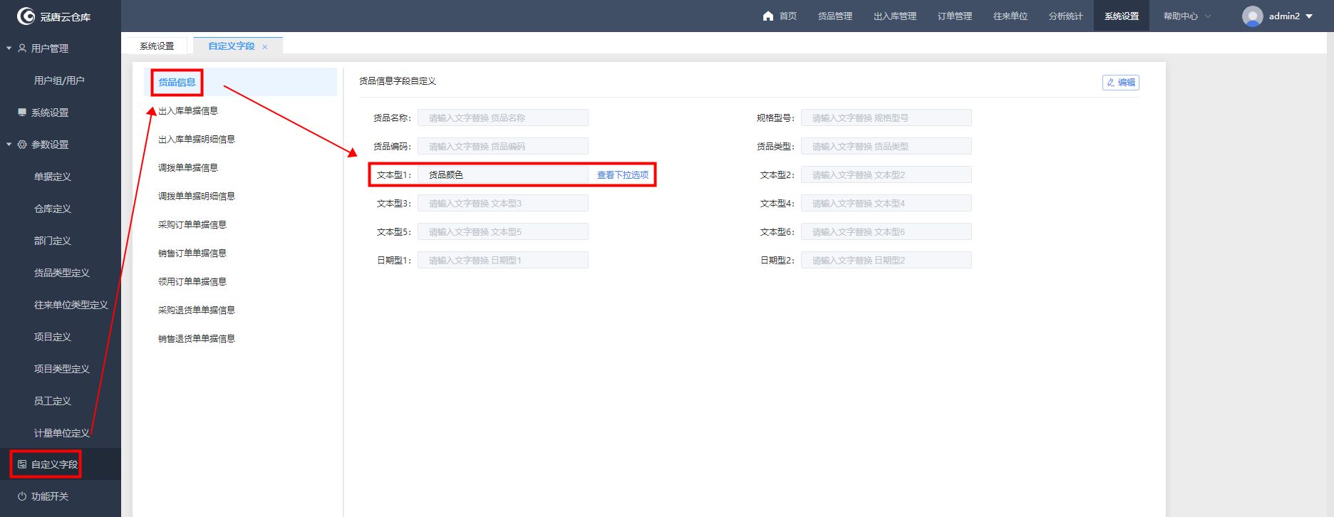Open the admin2 account dropdown arrow
This screenshot has height=517, width=1334.
pyautogui.click(x=1309, y=16)
